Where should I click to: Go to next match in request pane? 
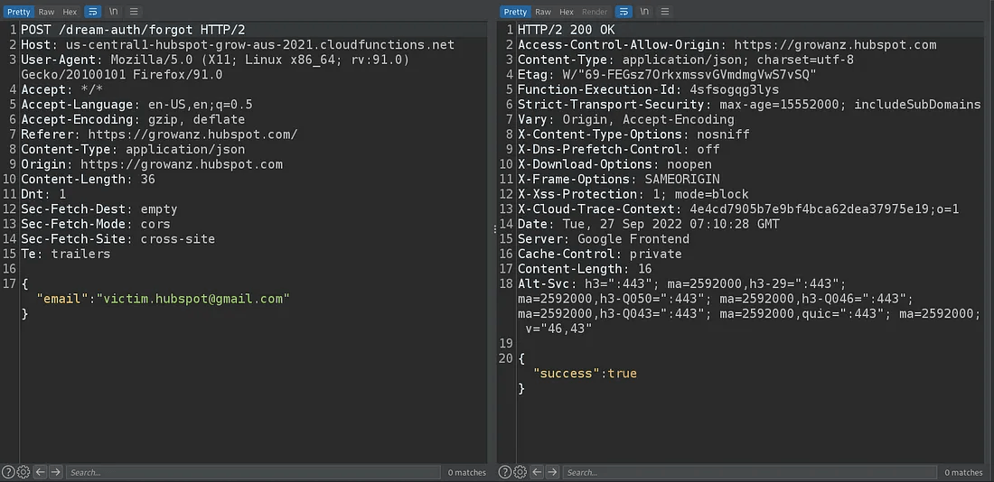tap(55, 472)
